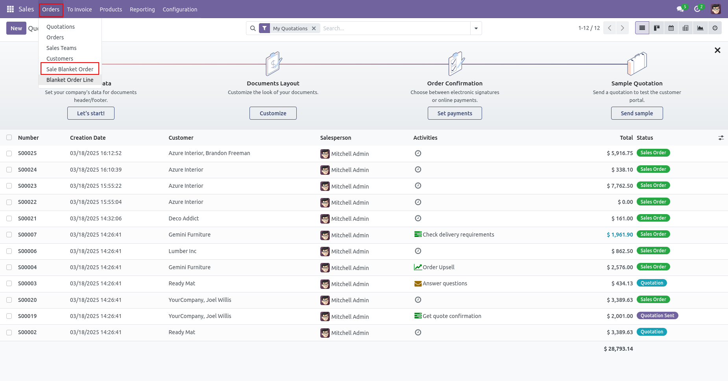Expand the search options dropdown arrow

click(x=476, y=28)
